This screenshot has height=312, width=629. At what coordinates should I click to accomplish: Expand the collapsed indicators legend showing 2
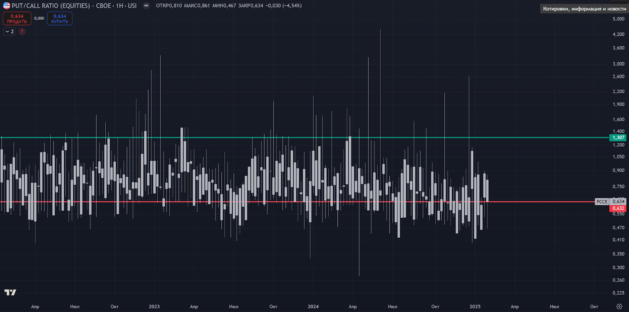[9, 31]
